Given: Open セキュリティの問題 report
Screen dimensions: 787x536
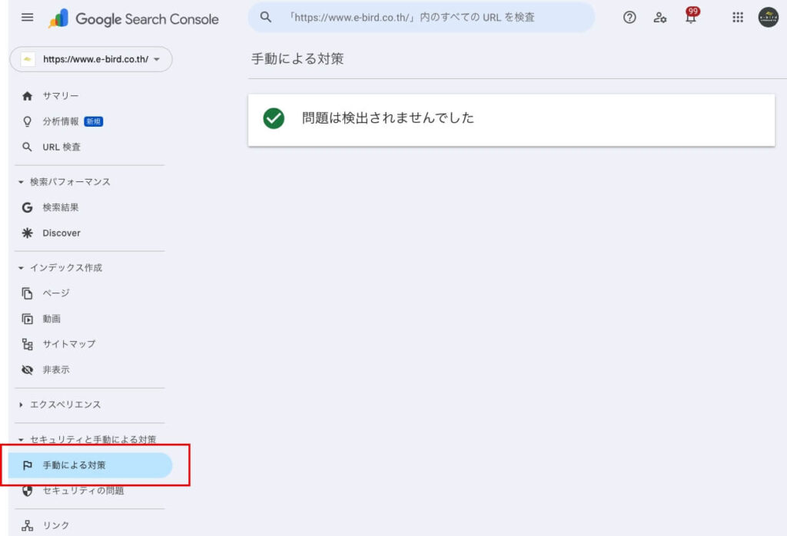Looking at the screenshot, I should [x=82, y=491].
